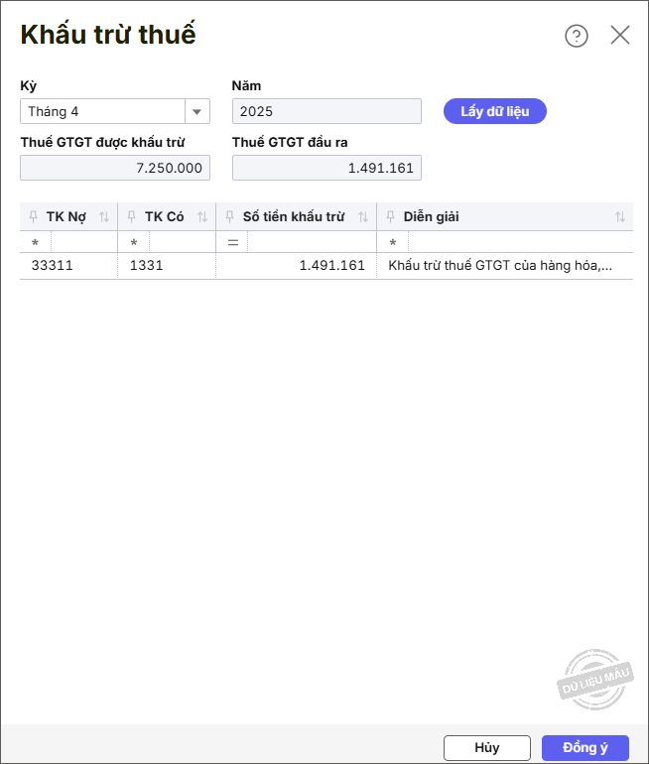Click the Năm input field
Viewport: 649px width, 764px height.
tap(326, 112)
